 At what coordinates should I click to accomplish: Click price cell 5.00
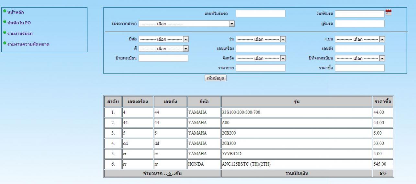[x=383, y=133]
